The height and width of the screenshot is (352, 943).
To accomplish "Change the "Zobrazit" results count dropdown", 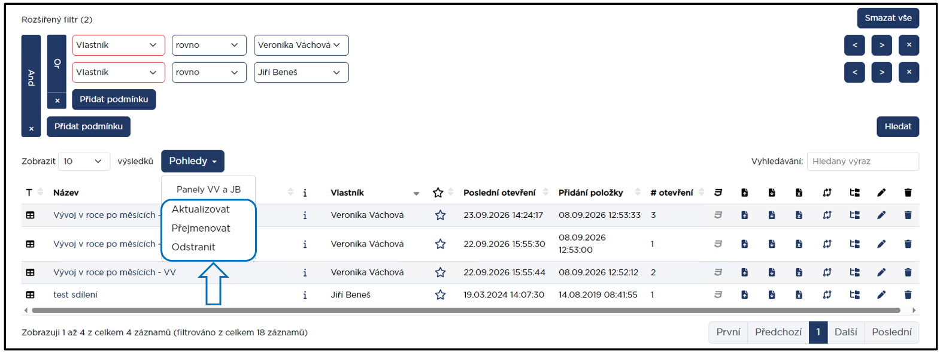I will click(84, 161).
